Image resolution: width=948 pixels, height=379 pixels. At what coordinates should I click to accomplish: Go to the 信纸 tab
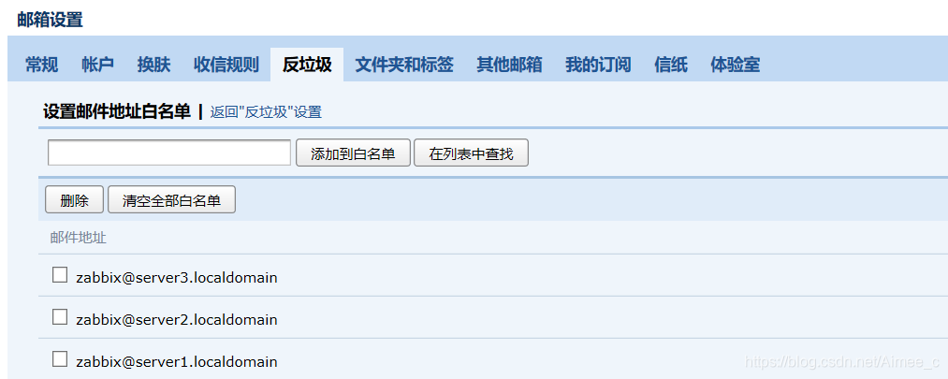[x=670, y=65]
